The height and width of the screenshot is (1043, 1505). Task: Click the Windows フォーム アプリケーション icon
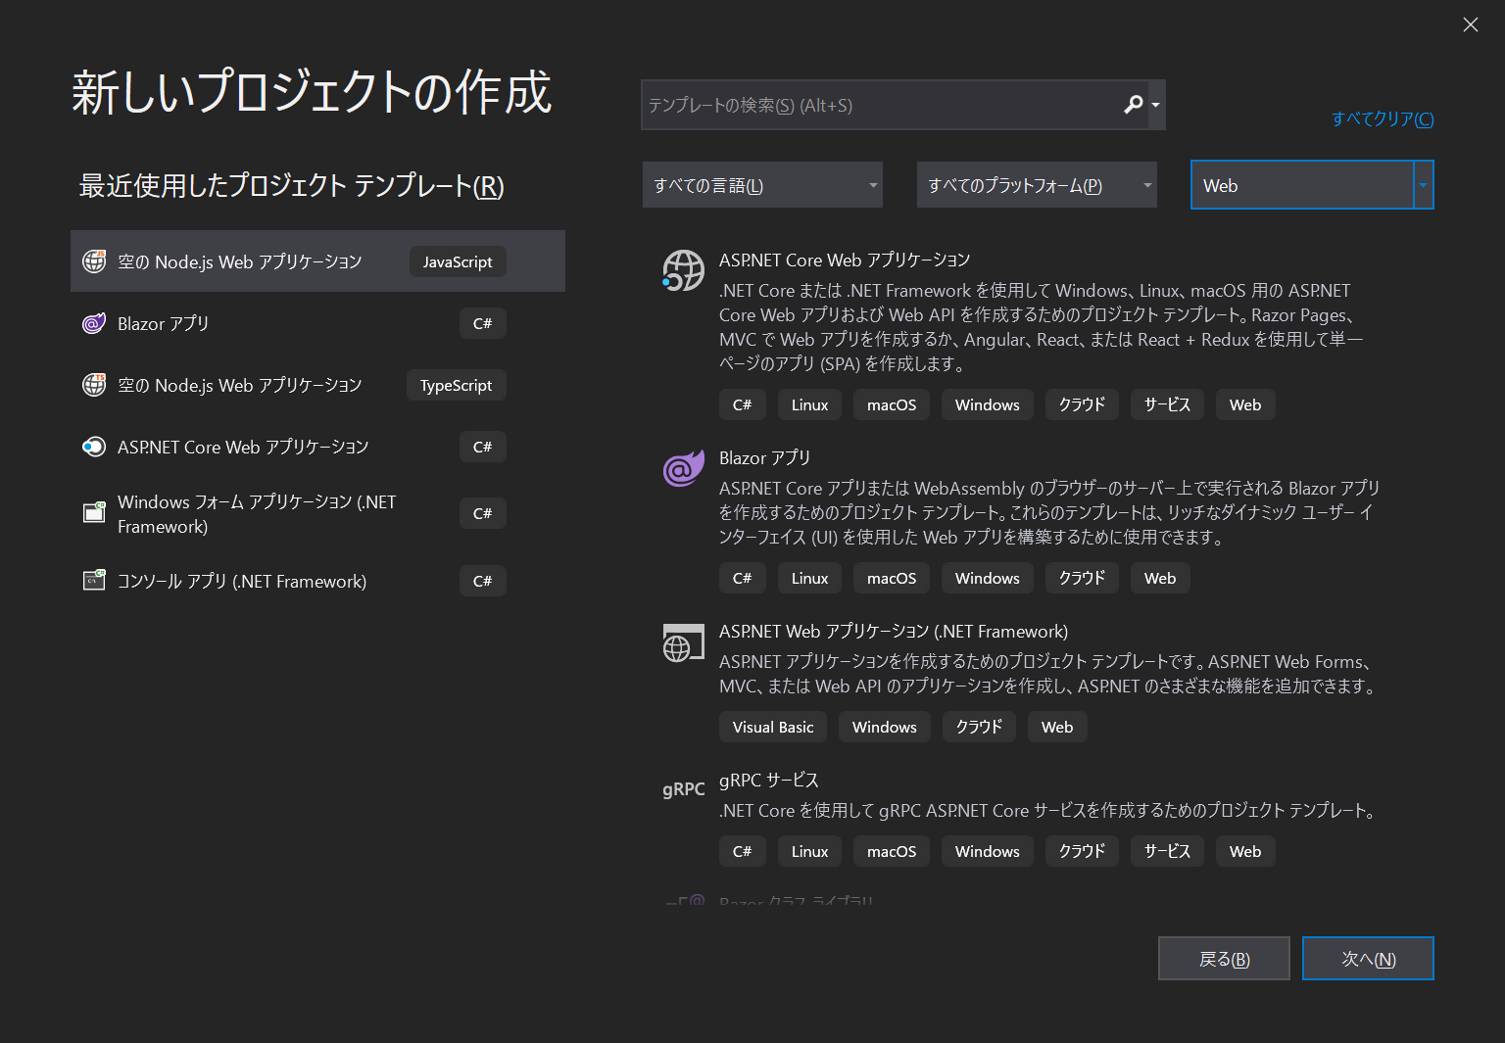coord(94,512)
